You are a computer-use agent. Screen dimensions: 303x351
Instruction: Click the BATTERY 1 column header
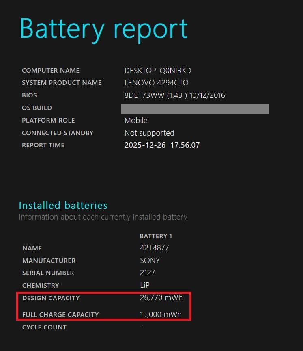coord(156,236)
